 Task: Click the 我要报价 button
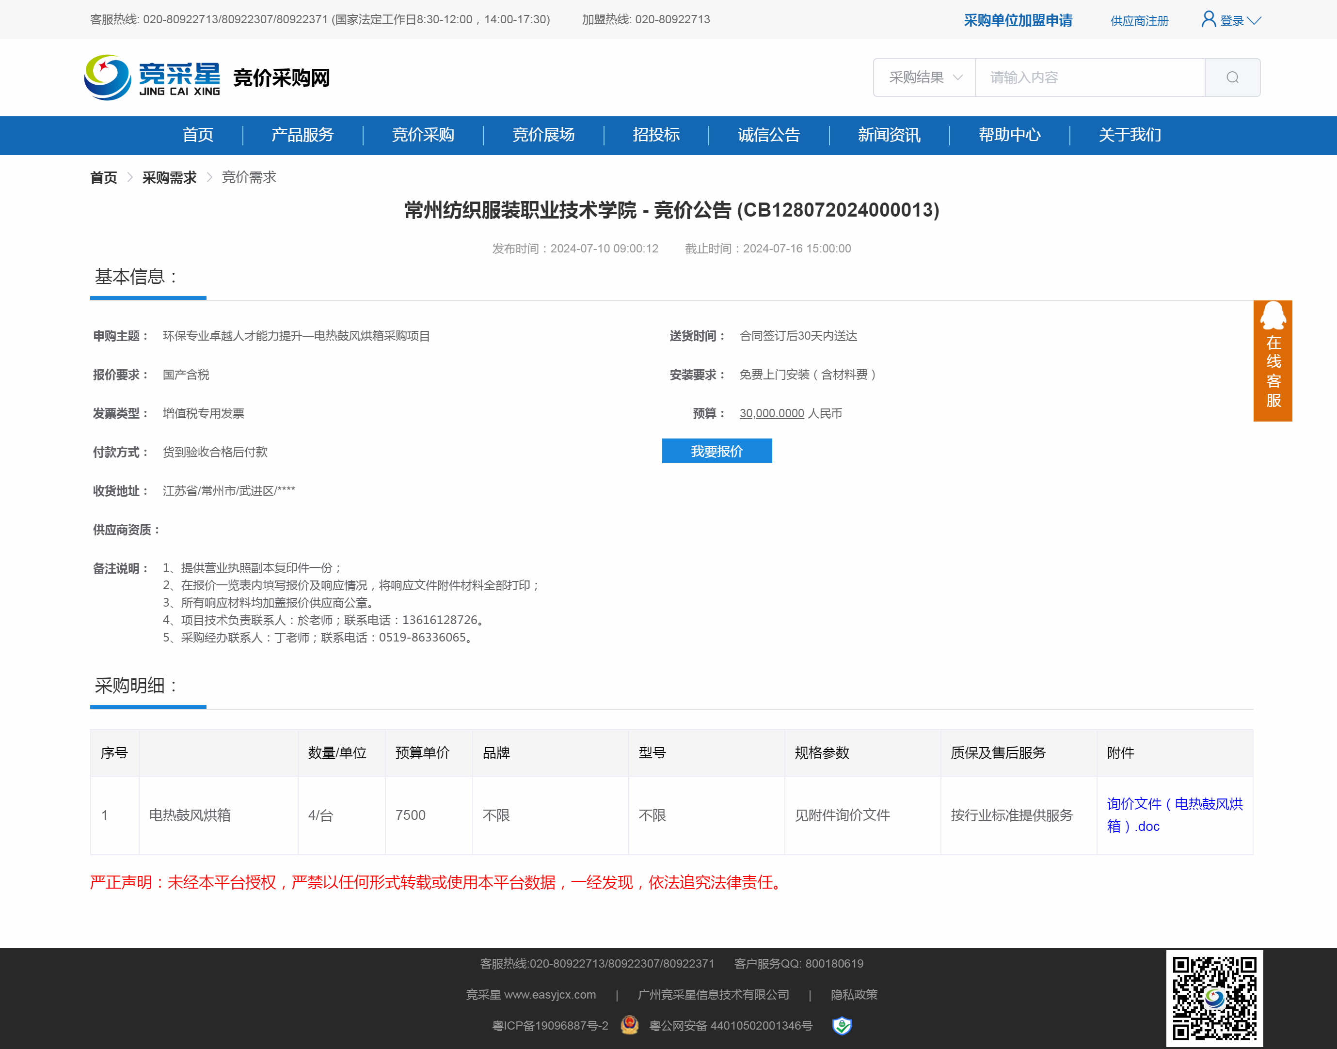716,452
